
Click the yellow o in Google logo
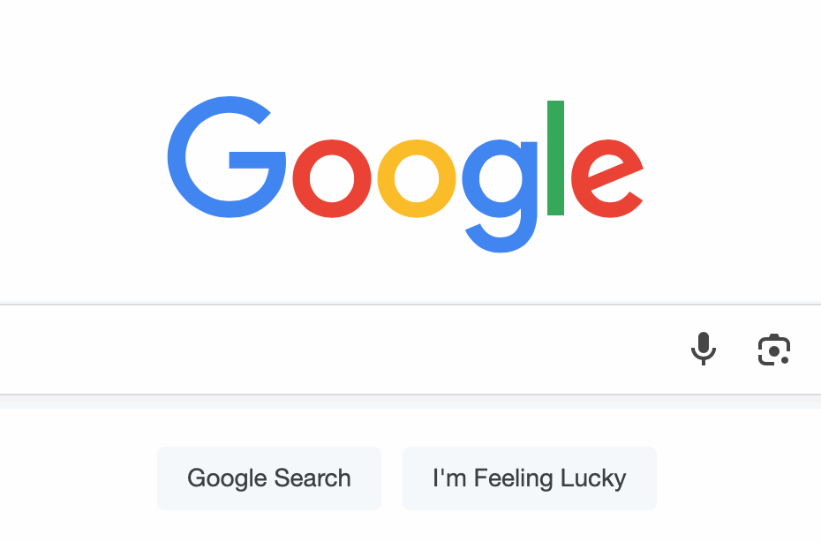(417, 178)
